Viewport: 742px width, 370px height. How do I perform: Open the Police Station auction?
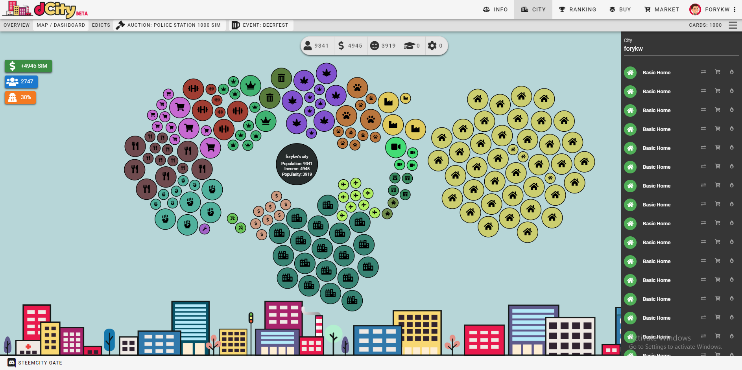(169, 25)
